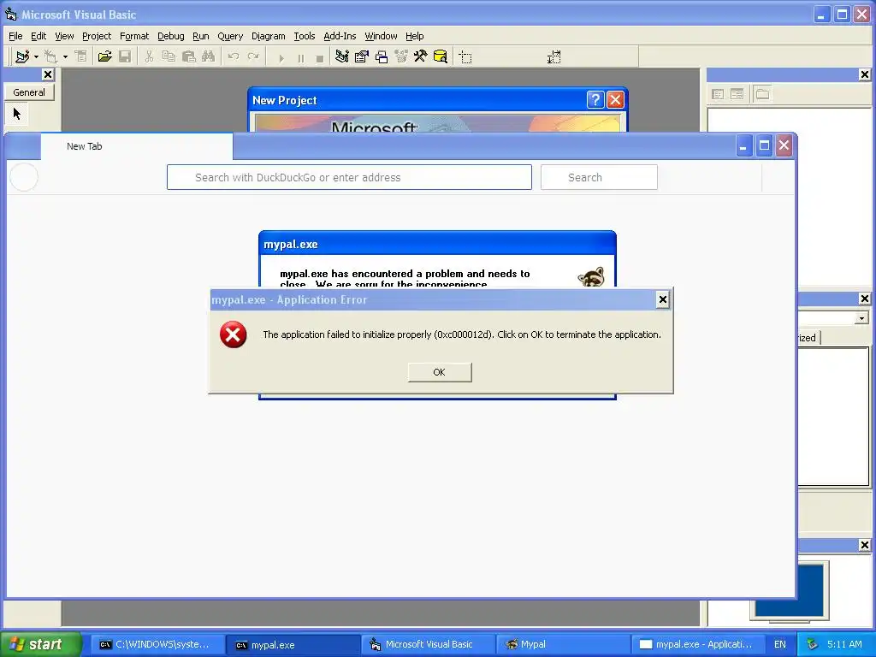This screenshot has height=657, width=876.
Task: Open the Debug menu
Action: pos(170,36)
